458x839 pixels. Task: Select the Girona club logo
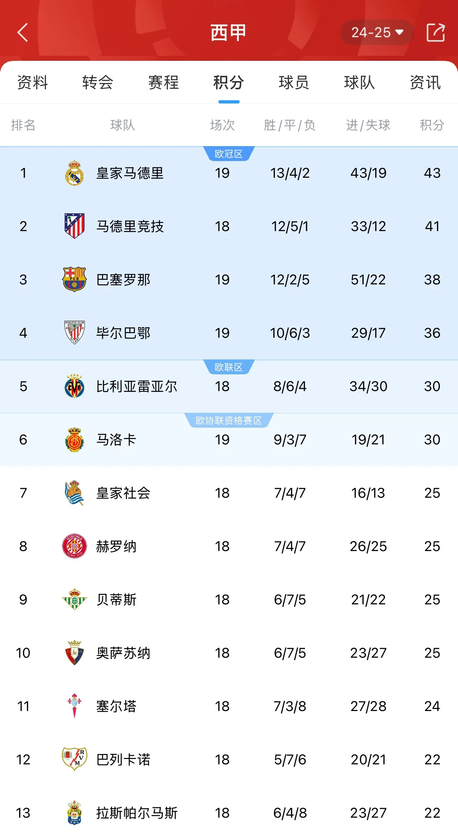point(74,546)
